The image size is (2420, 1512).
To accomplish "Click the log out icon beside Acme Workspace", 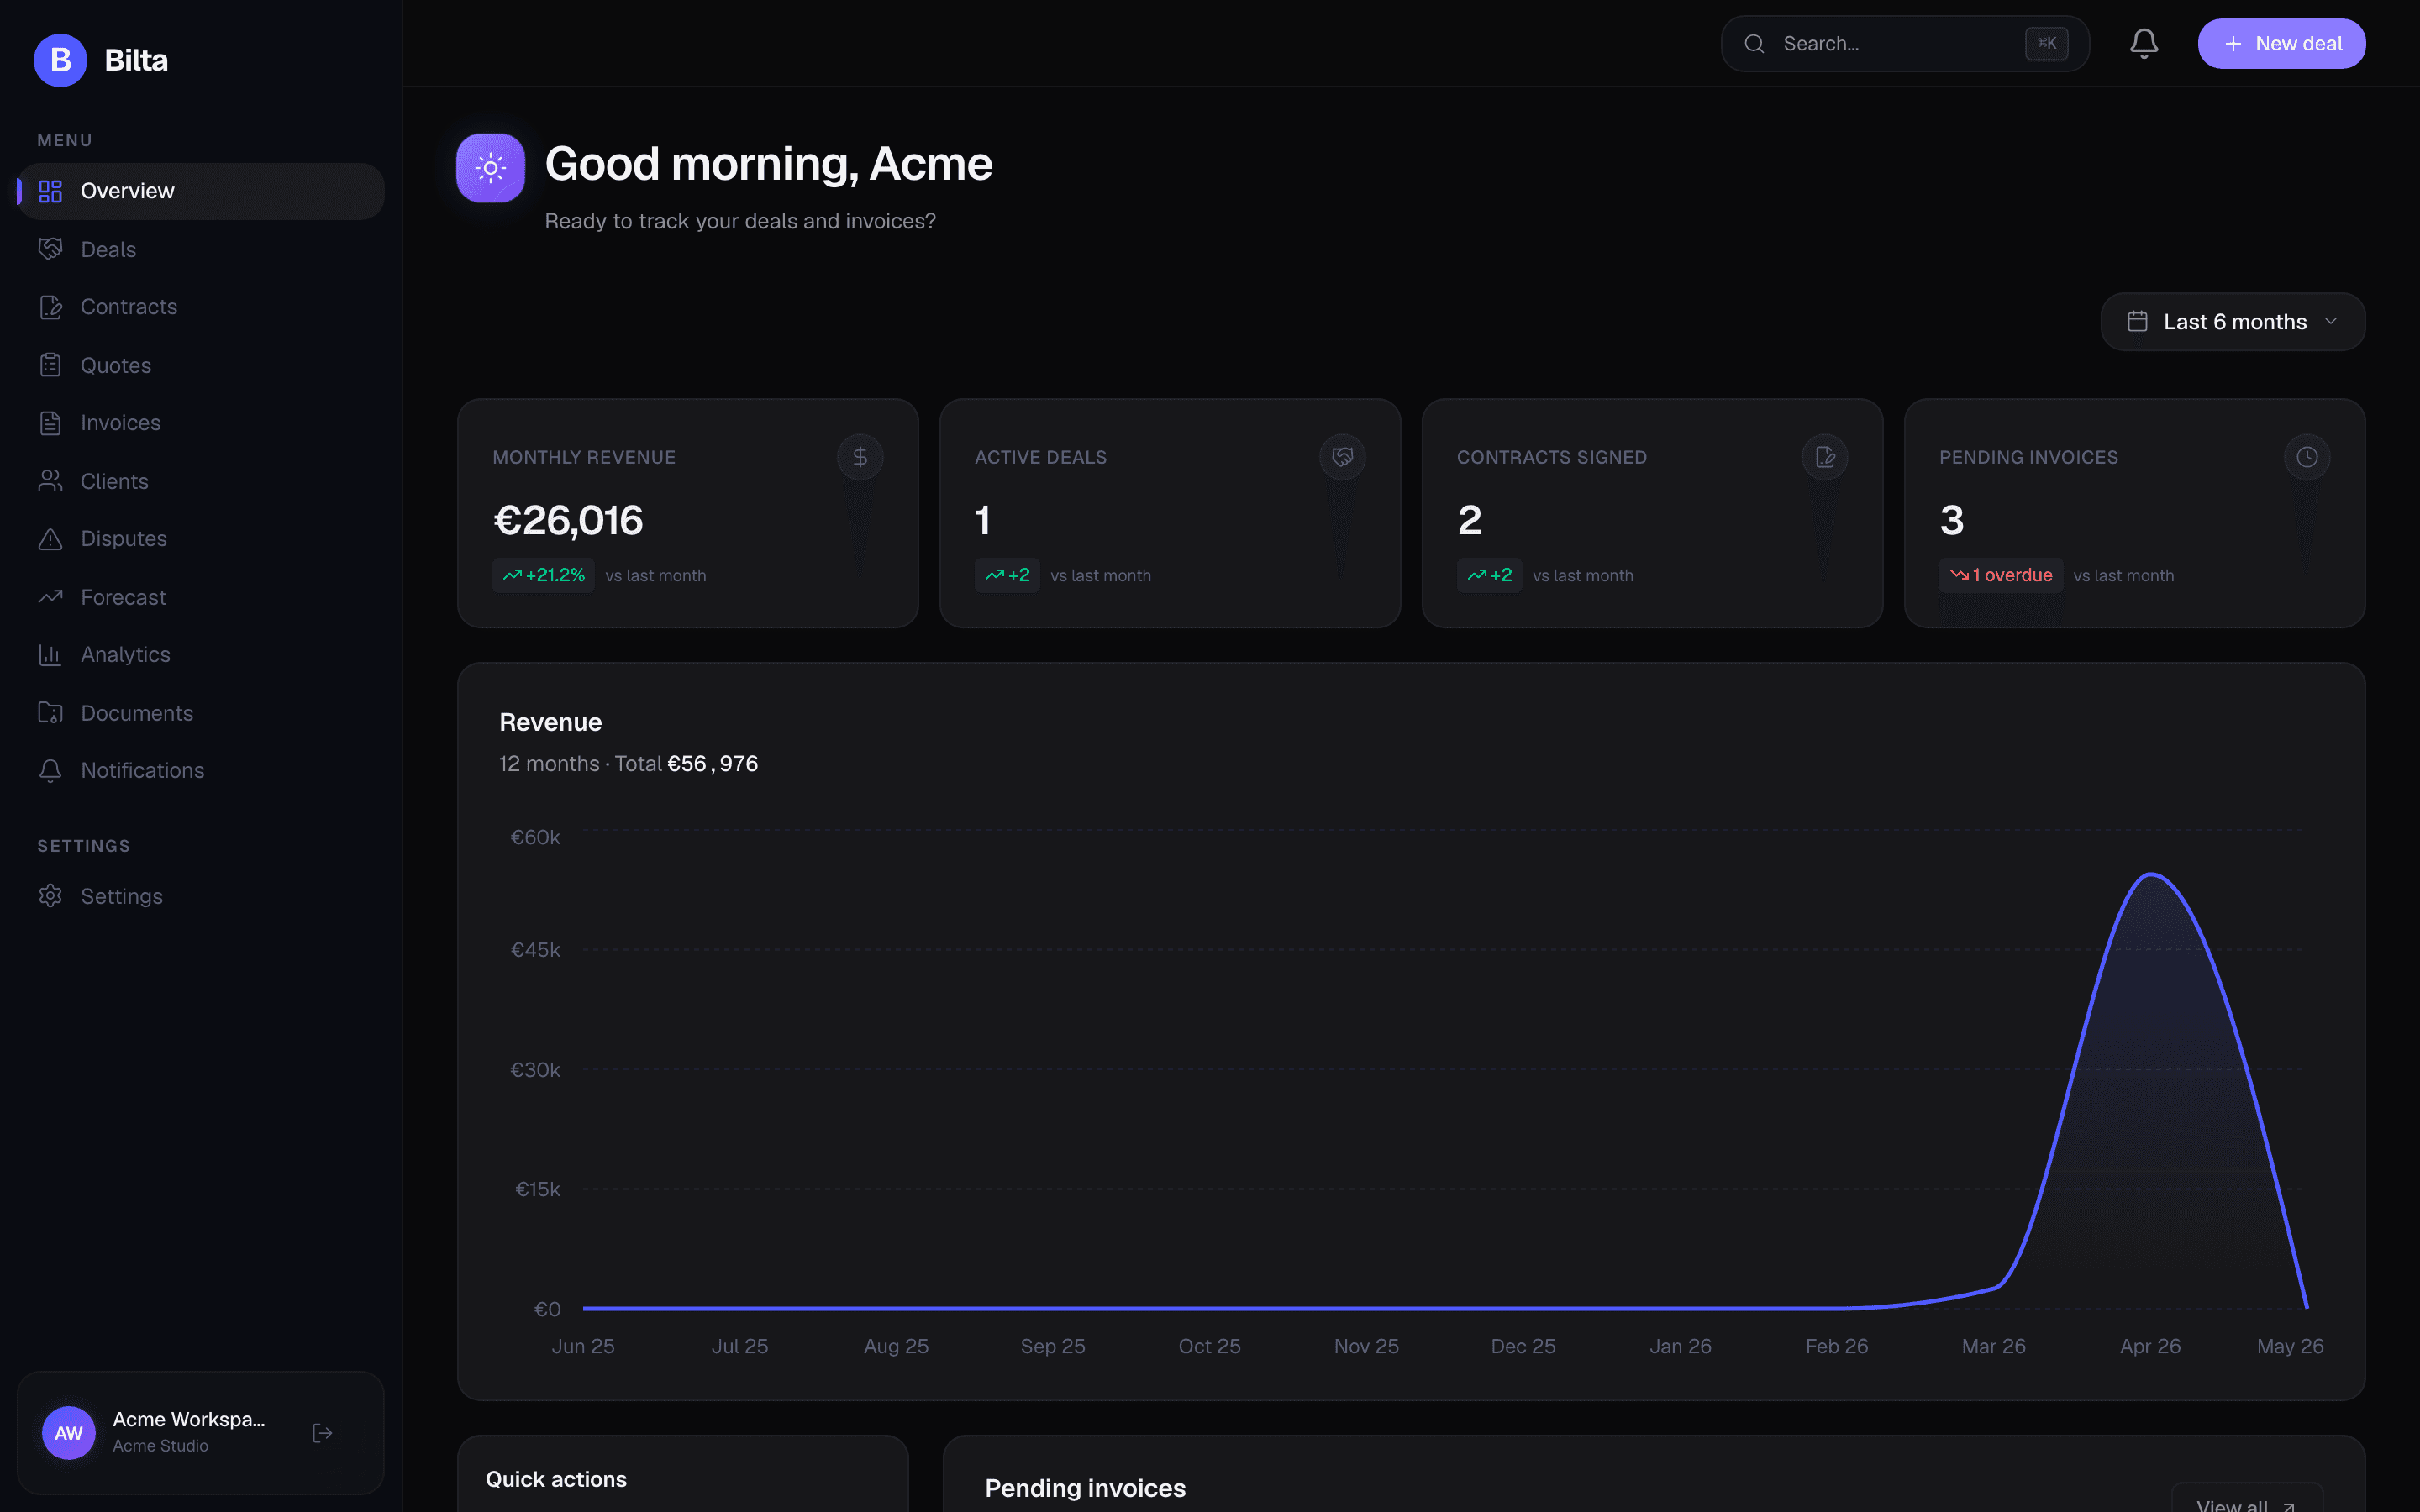I will coord(322,1433).
